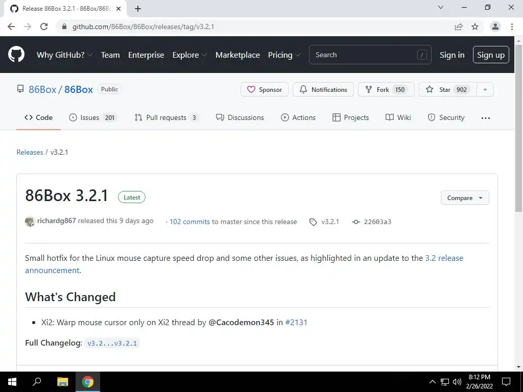
Task: Click the Latest release badge
Action: [x=132, y=198]
